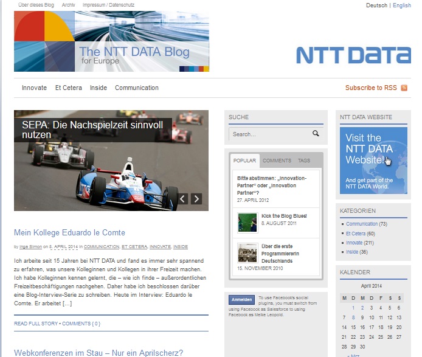Advance the slider with right arrow

196,199
